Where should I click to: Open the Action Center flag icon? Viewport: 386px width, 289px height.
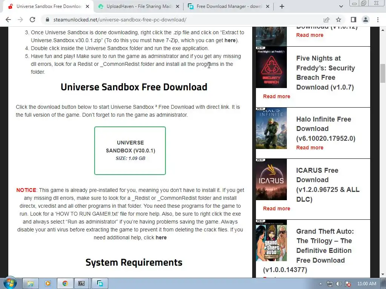pyautogui.click(x=348, y=284)
